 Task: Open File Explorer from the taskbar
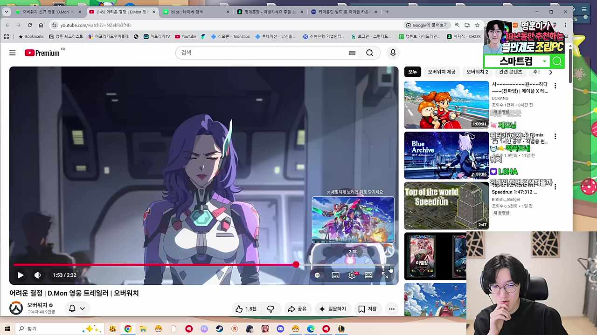[x=143, y=329]
